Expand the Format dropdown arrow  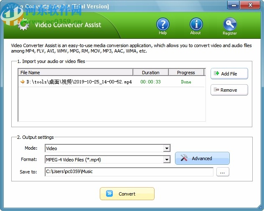tap(167, 160)
